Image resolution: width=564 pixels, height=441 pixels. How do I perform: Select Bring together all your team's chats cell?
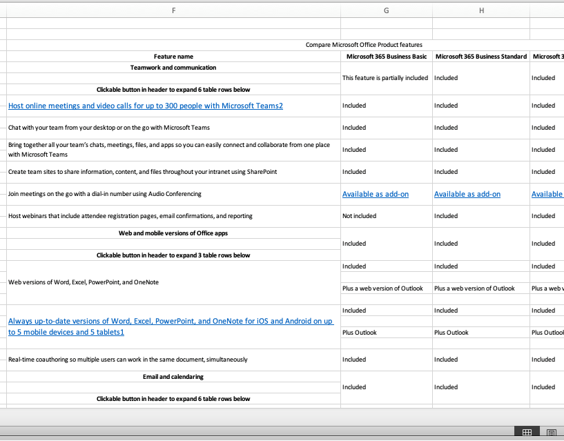(173, 150)
